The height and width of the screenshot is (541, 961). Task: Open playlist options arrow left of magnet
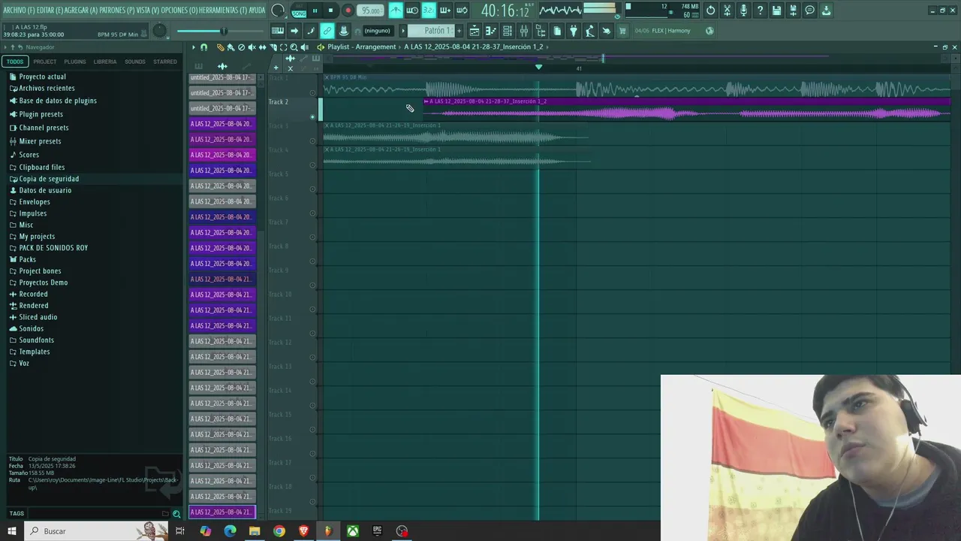[x=193, y=47]
